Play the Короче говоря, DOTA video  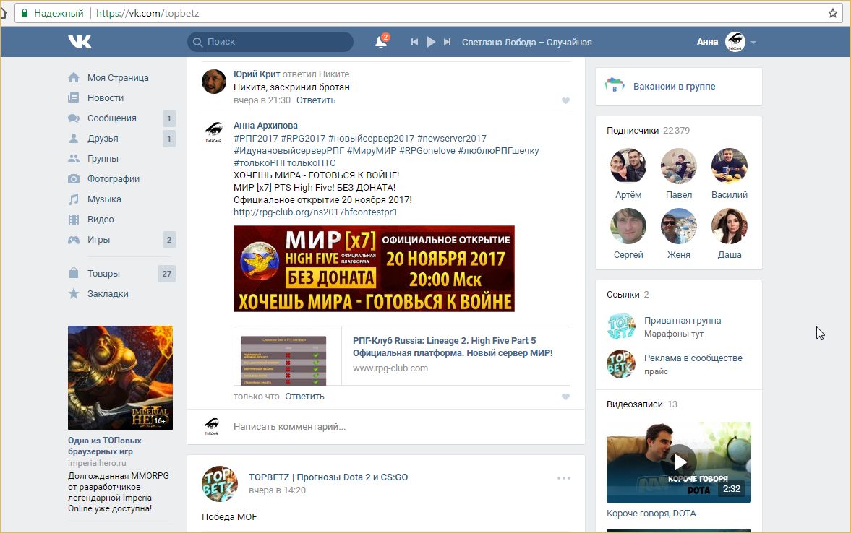point(678,462)
